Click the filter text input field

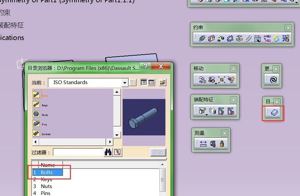[78, 152]
